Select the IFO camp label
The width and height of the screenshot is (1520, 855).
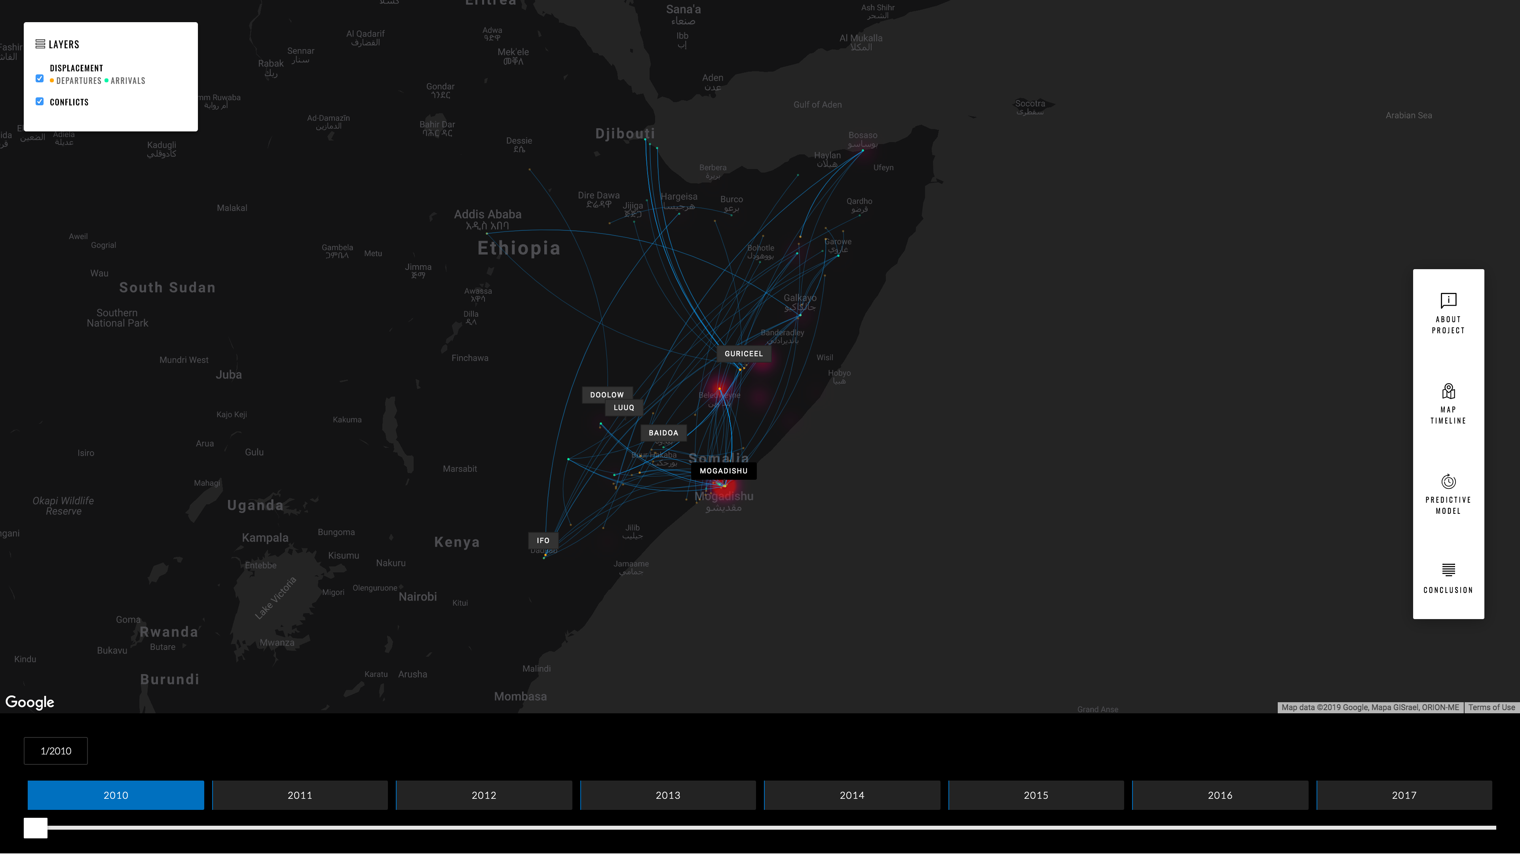543,540
